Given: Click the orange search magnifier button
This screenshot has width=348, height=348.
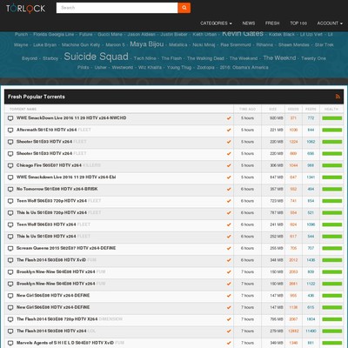Looking at the screenshot, I should point(184,8).
